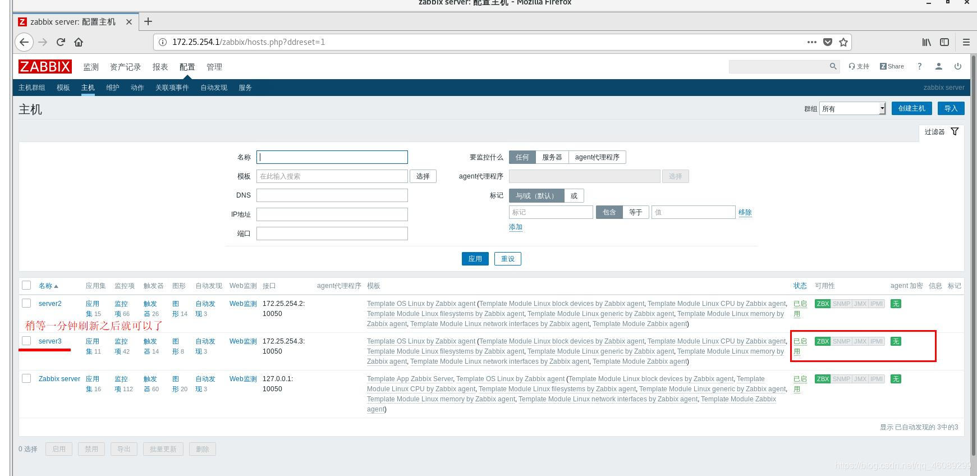The width and height of the screenshot is (977, 476).
Task: Apply the filter with 应用 button
Action: 475,259
